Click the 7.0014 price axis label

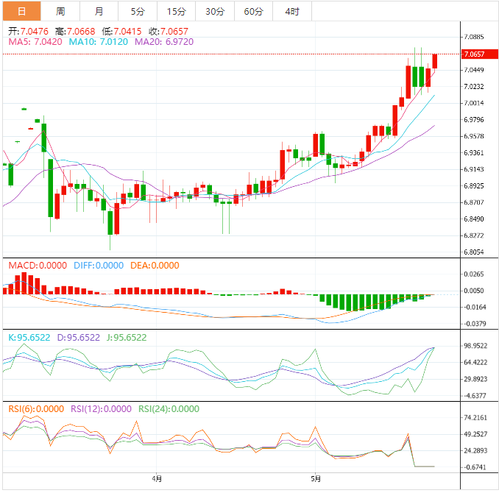point(474,103)
